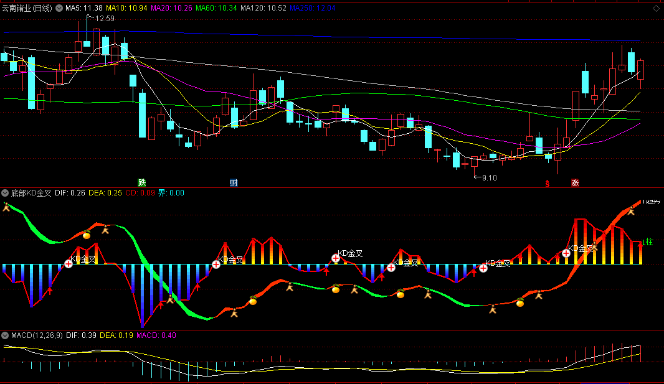Click the green 跌 marker icon
This screenshot has height=384, width=664.
click(142, 183)
